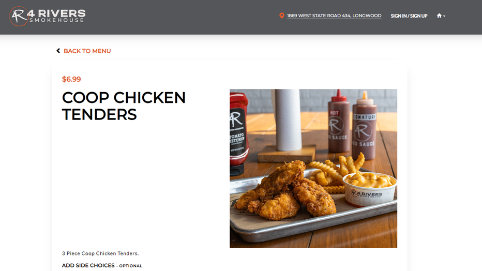
Task: Click the paper towel roll in the photo
Action: point(288,120)
